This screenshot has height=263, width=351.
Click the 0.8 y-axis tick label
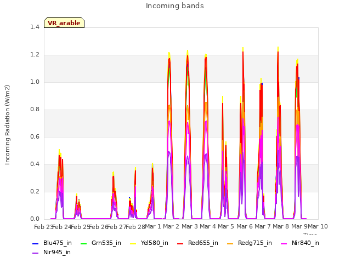pos(35,110)
